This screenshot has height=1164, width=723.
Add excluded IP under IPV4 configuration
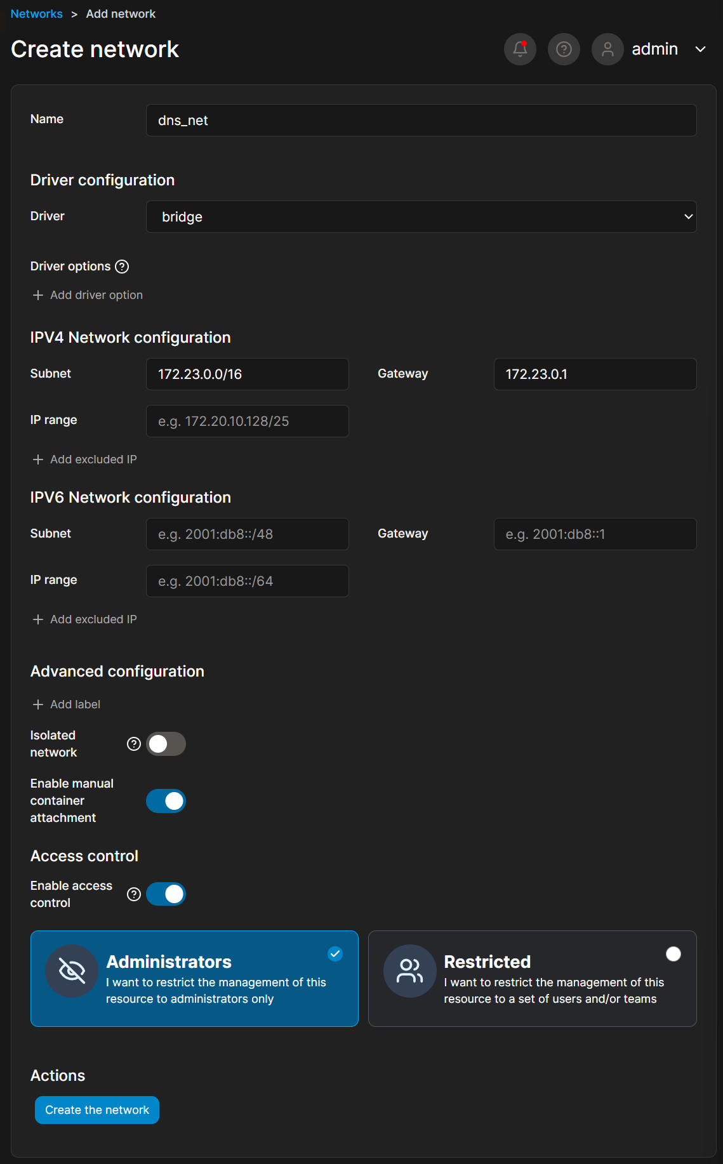(85, 460)
